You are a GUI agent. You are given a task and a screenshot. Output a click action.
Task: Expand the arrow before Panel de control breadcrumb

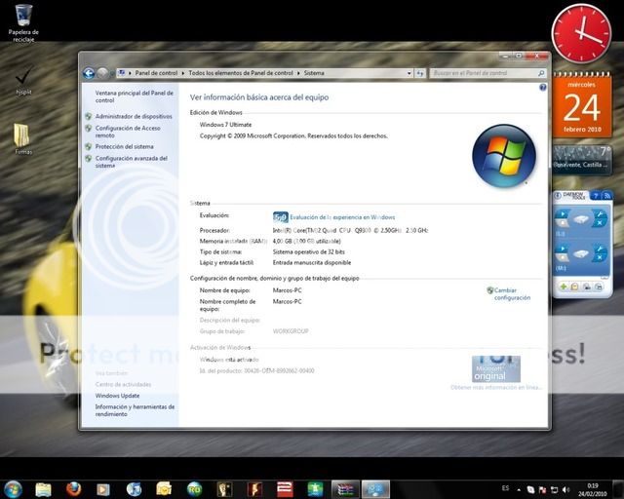pos(130,73)
